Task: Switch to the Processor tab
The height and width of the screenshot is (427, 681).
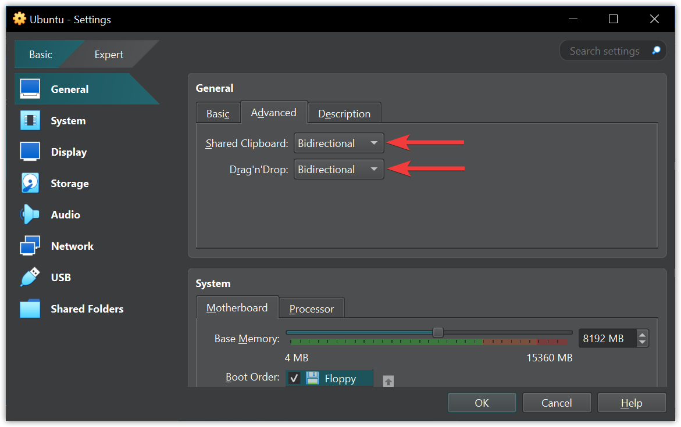Action: pyautogui.click(x=312, y=308)
